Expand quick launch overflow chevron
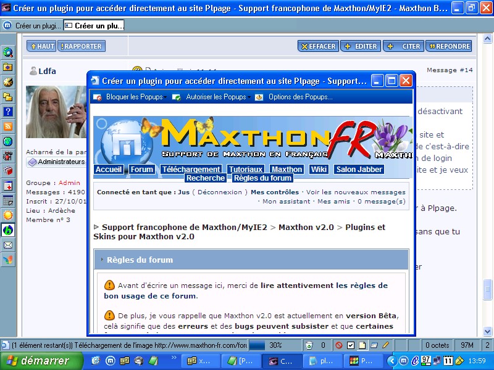Viewport: 494px width, 370px height. click(x=174, y=357)
